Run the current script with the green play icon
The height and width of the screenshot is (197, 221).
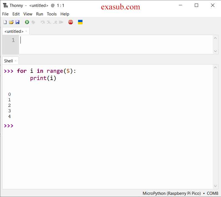[27, 22]
